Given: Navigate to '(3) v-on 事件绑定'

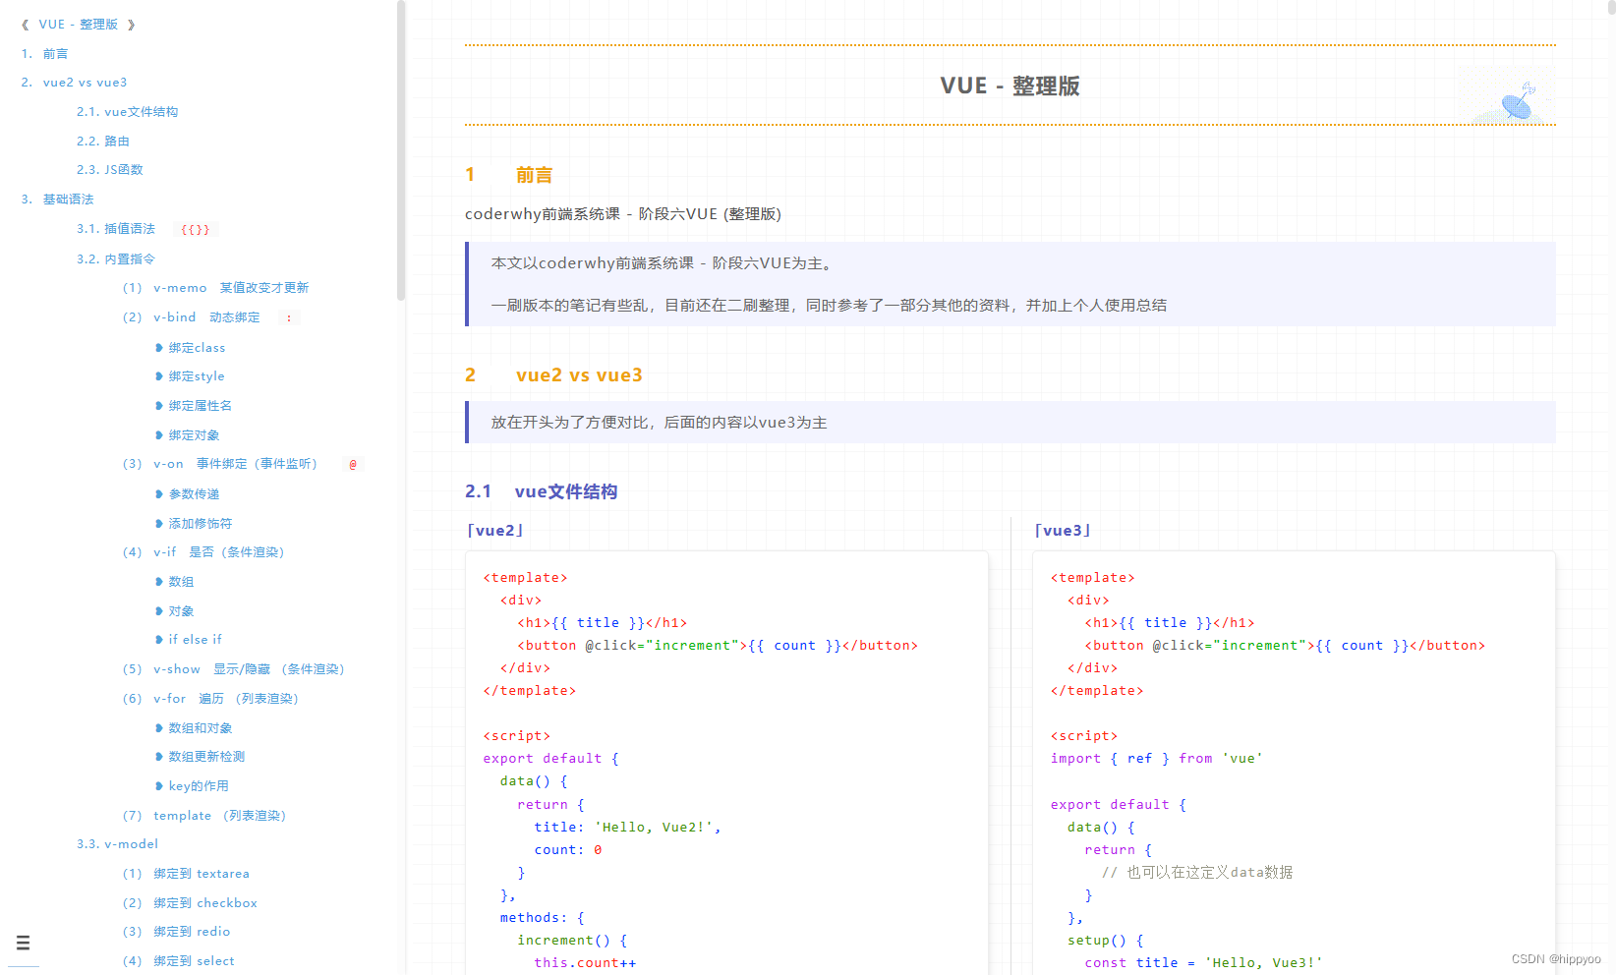Looking at the screenshot, I should [x=220, y=464].
